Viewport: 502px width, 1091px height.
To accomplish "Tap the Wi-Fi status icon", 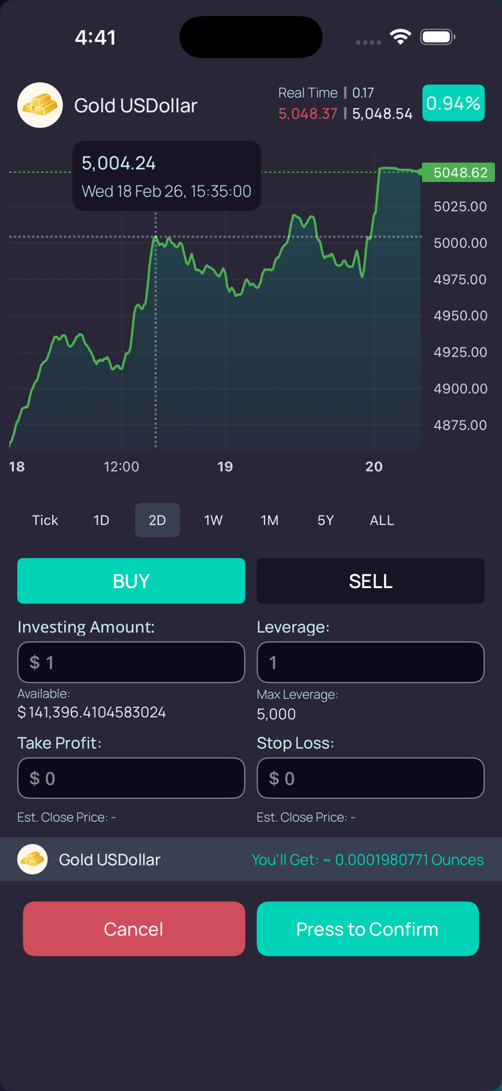I will (x=400, y=37).
